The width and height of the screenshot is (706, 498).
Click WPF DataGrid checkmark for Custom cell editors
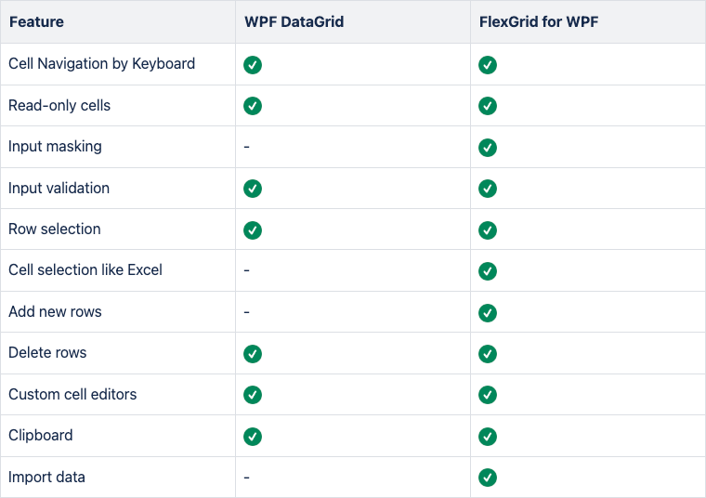pos(253,395)
